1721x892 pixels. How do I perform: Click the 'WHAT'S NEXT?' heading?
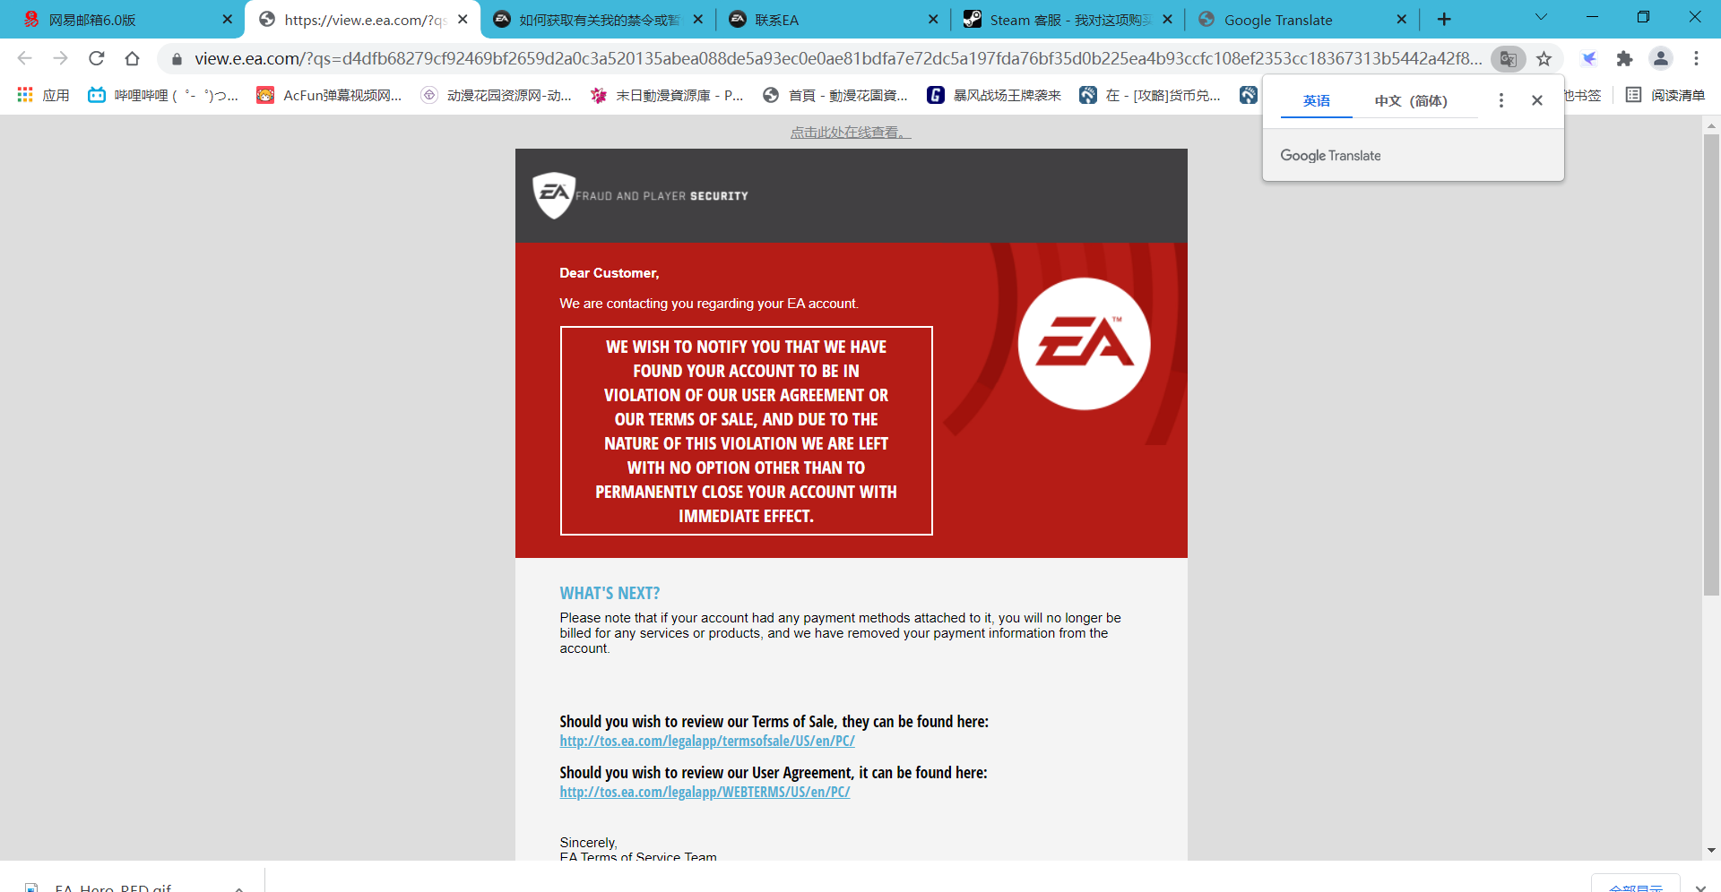[610, 593]
